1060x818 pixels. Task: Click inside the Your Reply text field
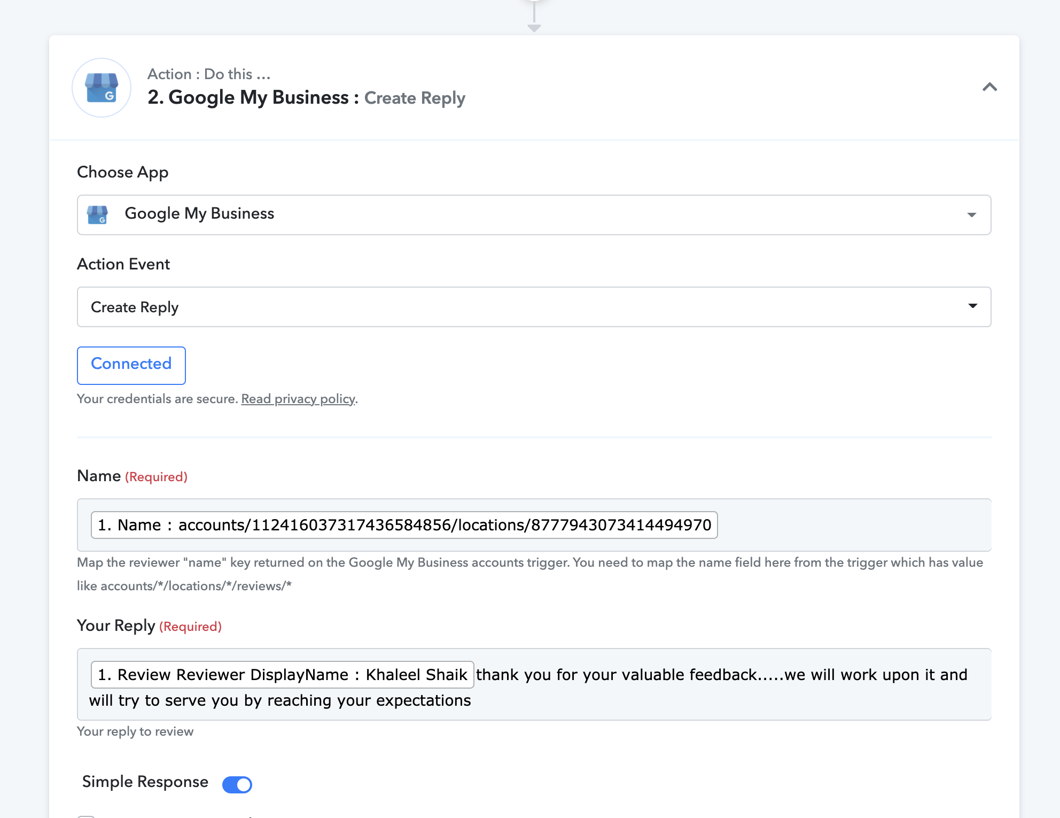tap(534, 684)
